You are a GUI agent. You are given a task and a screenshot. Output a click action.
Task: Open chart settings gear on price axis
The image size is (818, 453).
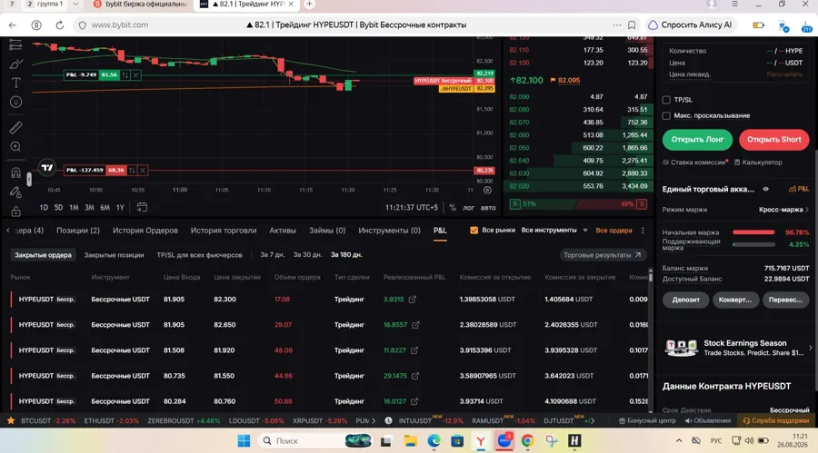click(487, 191)
